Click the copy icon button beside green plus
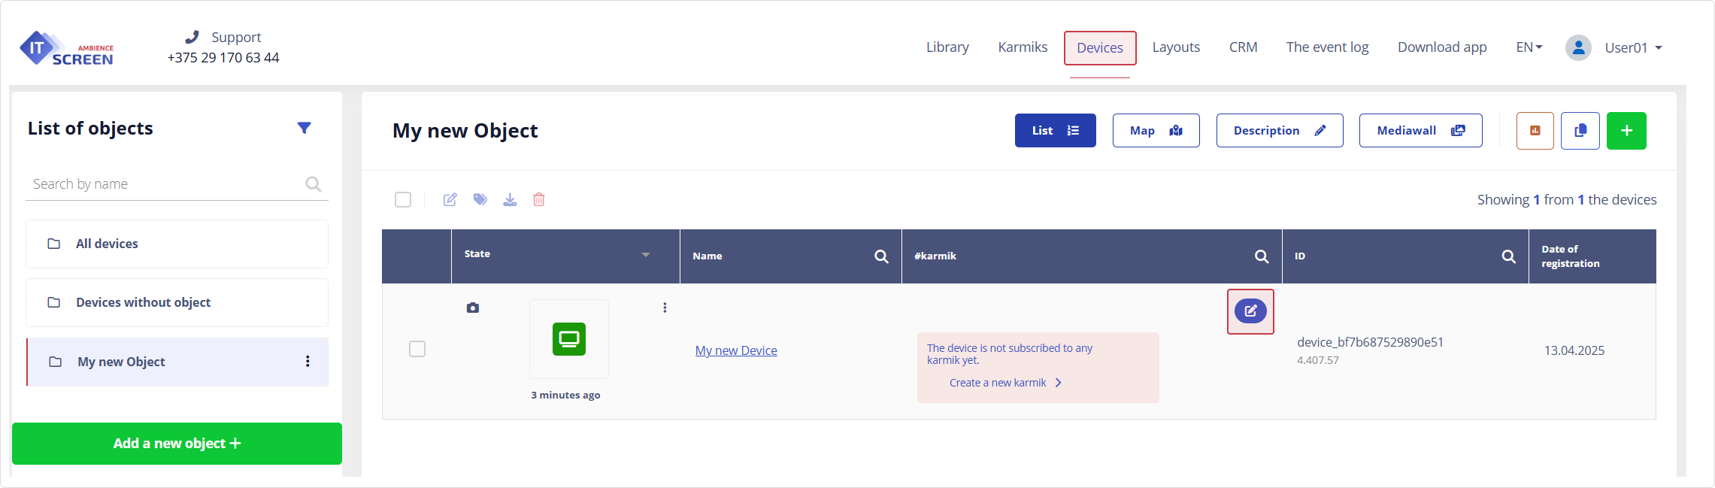Screen dimensions: 1715x488 (1580, 131)
